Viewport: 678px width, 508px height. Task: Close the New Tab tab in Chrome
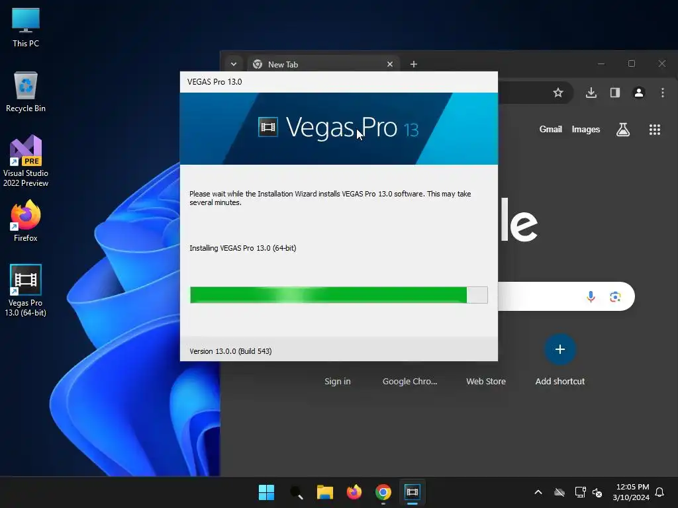coord(389,64)
